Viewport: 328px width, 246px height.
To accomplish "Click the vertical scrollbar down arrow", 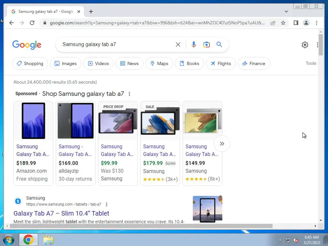I will tap(321, 220).
